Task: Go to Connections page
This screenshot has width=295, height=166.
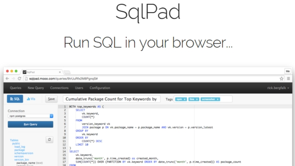Action: point(59,88)
